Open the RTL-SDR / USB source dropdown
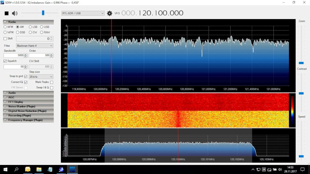The image size is (310, 174). tap(83, 13)
